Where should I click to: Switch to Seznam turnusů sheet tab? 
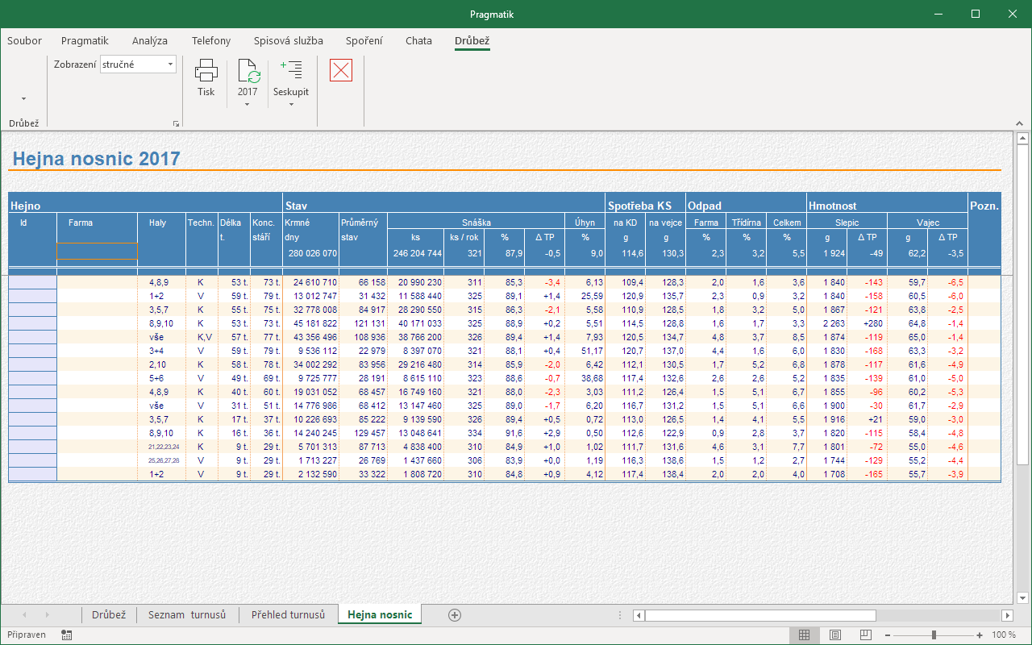click(187, 614)
